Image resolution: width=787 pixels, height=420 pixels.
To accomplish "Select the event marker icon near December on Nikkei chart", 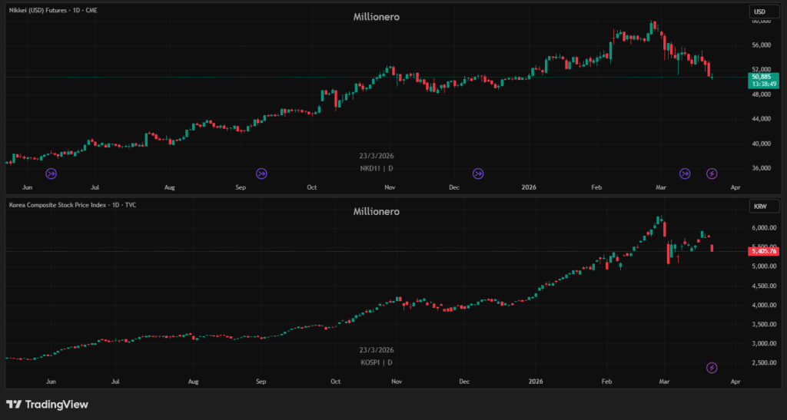I will (478, 174).
